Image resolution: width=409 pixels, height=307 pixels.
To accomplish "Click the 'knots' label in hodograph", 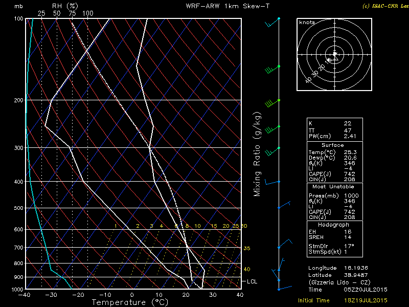I will click(x=307, y=23).
